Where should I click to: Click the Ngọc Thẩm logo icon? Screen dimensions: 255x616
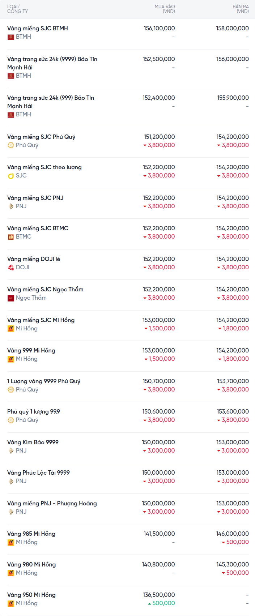11,298
